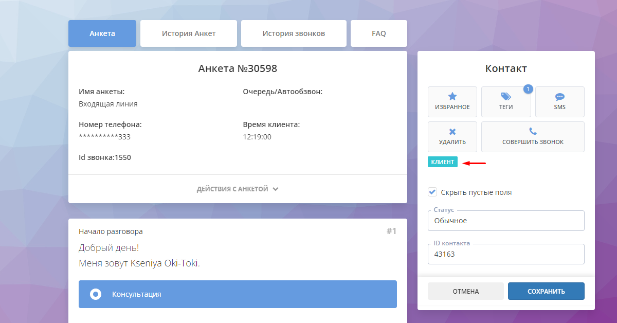Click the Совершить звонок label
The image size is (617, 323).
(533, 142)
